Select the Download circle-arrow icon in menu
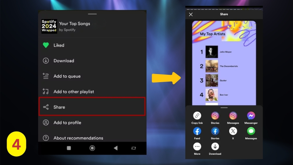 click(46, 60)
